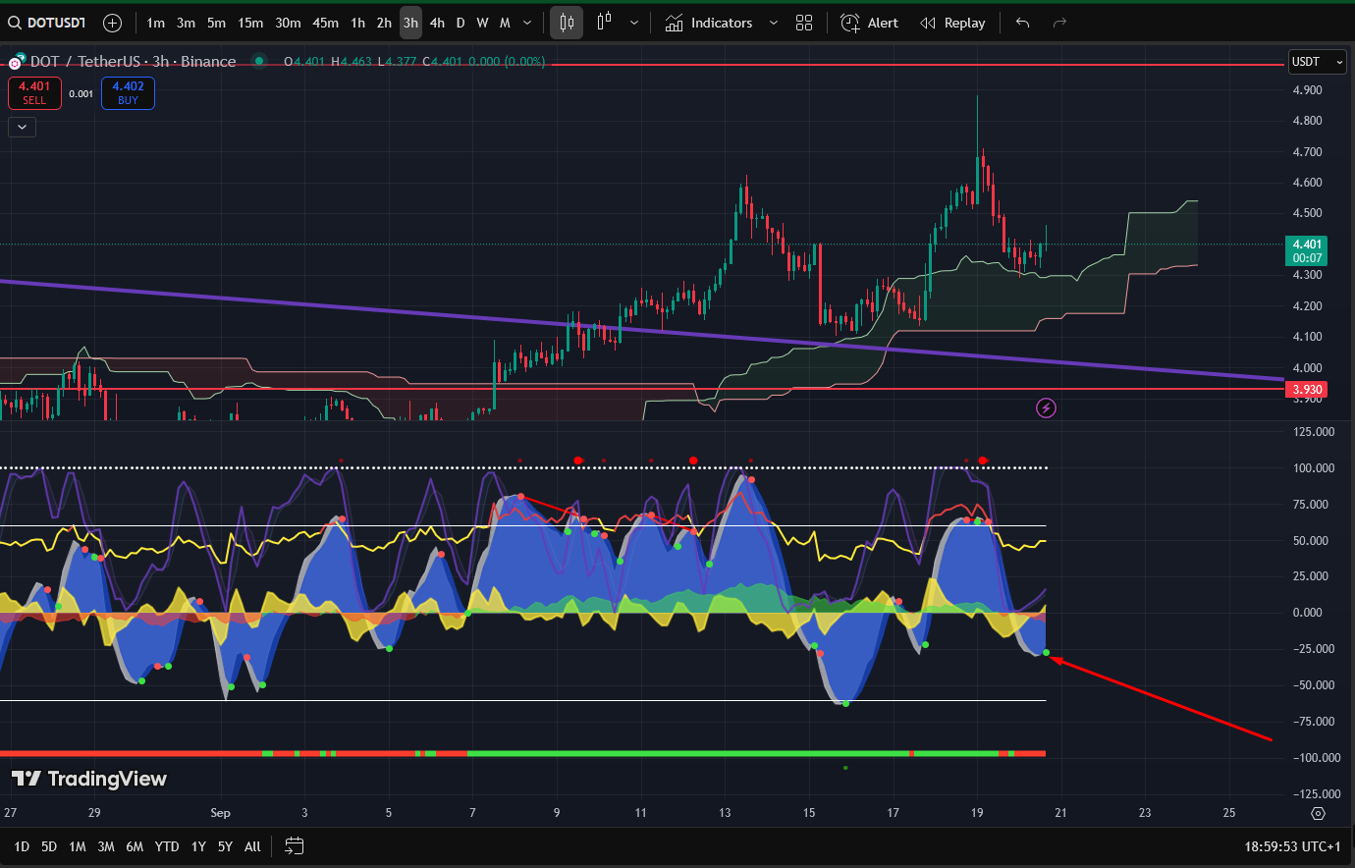The width and height of the screenshot is (1355, 868).
Task: Click the purple lightning bolt event icon
Action: click(x=1046, y=407)
